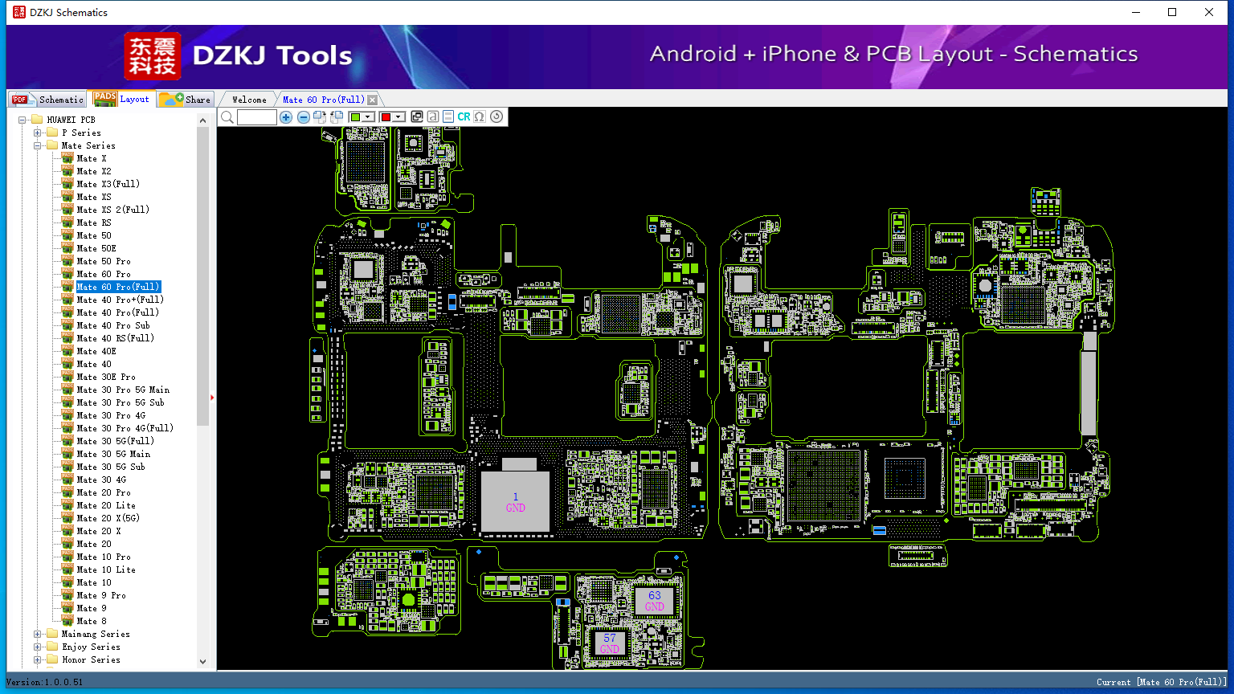Open the Mate 10 Pro layout
Screen dimensions: 1234x694
[x=103, y=557]
